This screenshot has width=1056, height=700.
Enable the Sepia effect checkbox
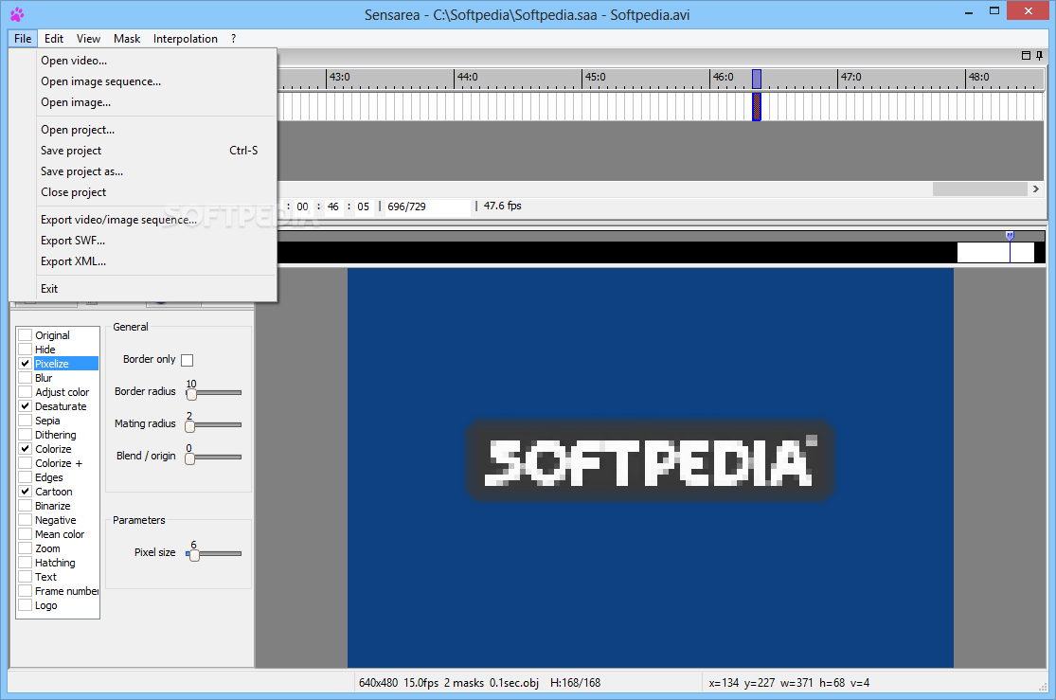click(x=25, y=421)
